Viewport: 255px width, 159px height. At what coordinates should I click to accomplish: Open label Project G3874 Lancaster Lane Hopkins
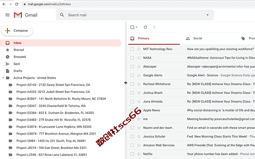click(54, 127)
